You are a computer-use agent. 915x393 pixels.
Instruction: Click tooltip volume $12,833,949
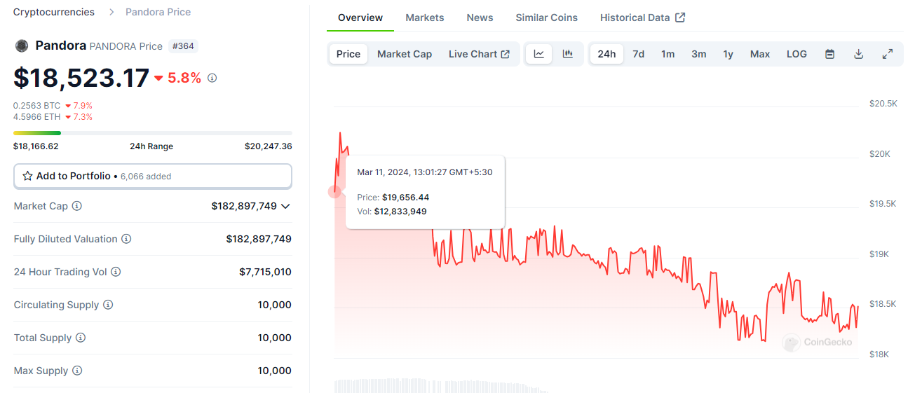point(400,211)
